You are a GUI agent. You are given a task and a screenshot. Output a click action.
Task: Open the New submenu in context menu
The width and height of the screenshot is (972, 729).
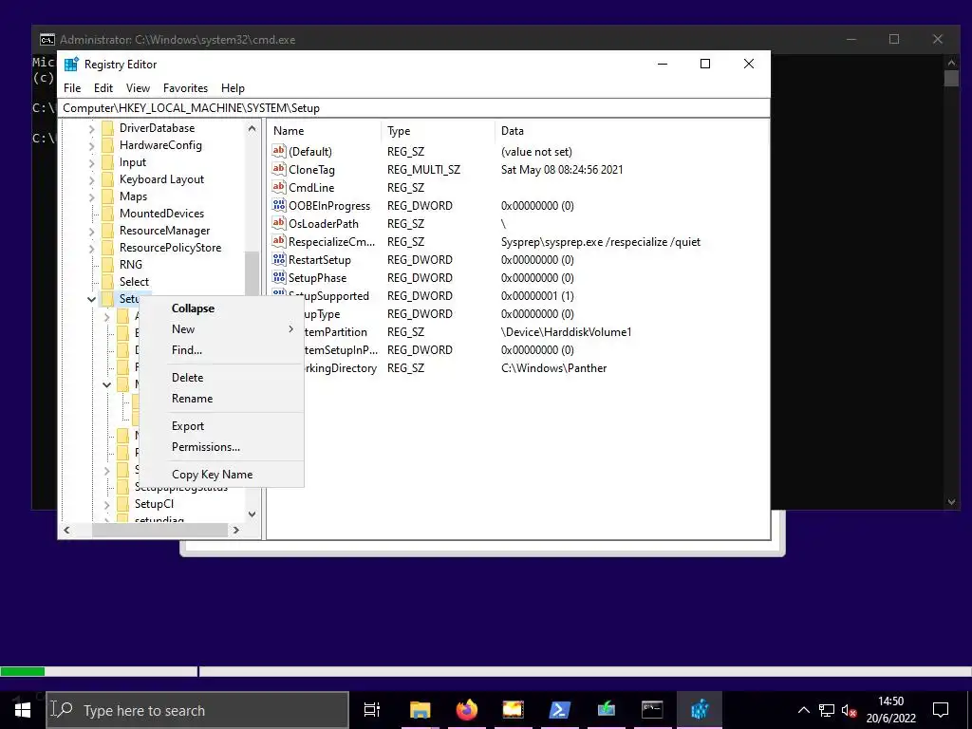pyautogui.click(x=222, y=329)
